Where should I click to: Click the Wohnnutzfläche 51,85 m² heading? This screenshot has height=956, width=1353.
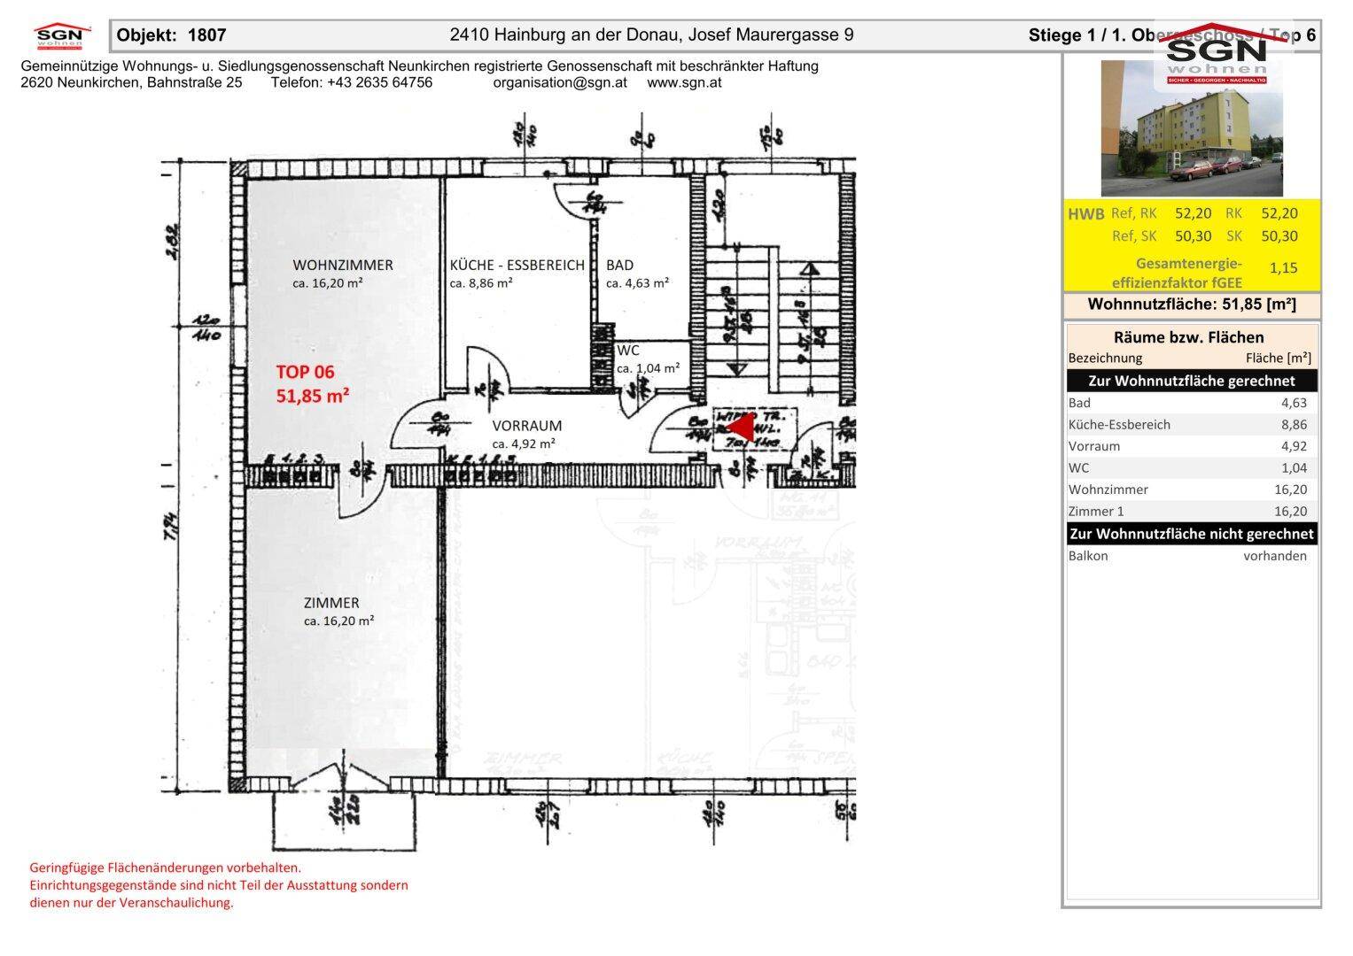coord(1191,305)
